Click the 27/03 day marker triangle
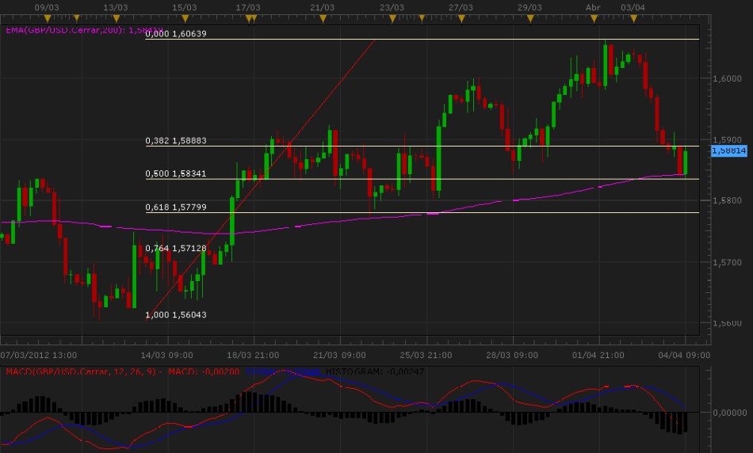The width and height of the screenshot is (753, 453). (x=461, y=17)
